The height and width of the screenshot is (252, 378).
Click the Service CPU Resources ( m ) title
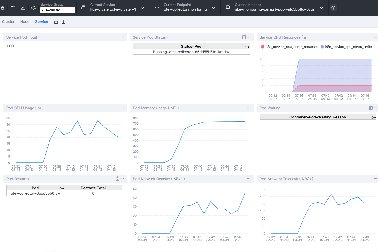[x=285, y=37]
